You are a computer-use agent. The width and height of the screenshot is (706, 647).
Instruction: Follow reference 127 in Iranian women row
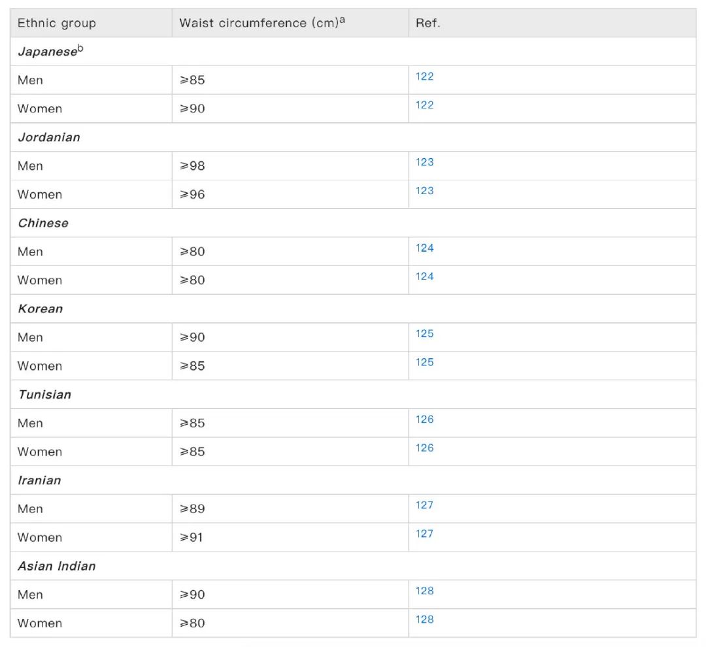(x=424, y=533)
